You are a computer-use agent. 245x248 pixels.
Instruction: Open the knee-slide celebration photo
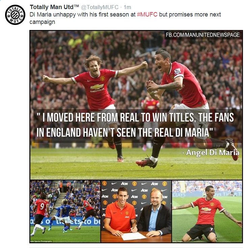pyautogui.click(x=207, y=212)
